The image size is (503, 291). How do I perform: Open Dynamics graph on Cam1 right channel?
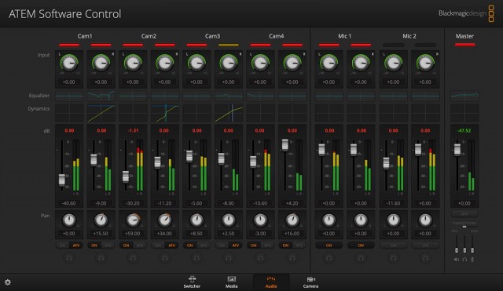point(101,113)
